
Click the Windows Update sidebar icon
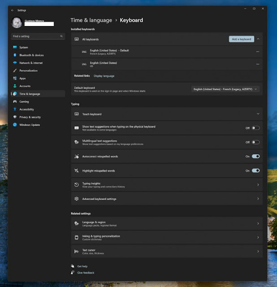pos(15,125)
